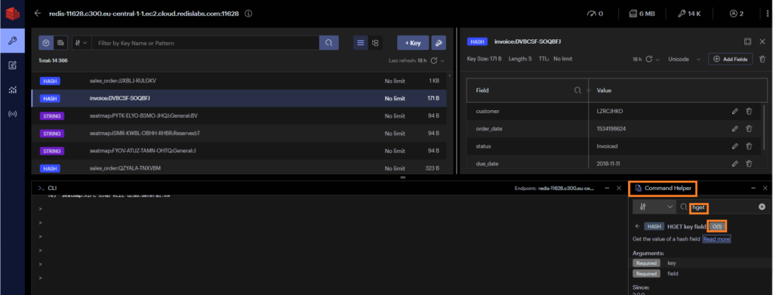This screenshot has width=773, height=295.
Task: Switch to list view of keys
Action: [360, 43]
